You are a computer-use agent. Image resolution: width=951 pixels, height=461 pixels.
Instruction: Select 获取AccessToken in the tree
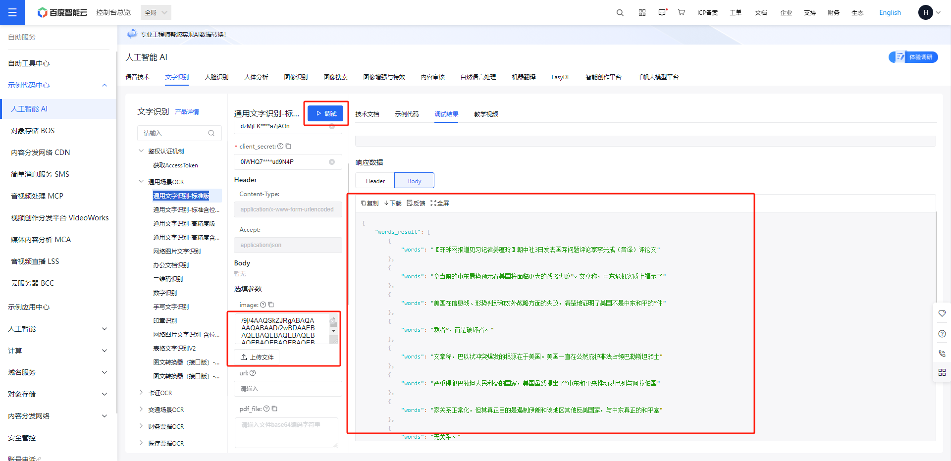pos(175,165)
